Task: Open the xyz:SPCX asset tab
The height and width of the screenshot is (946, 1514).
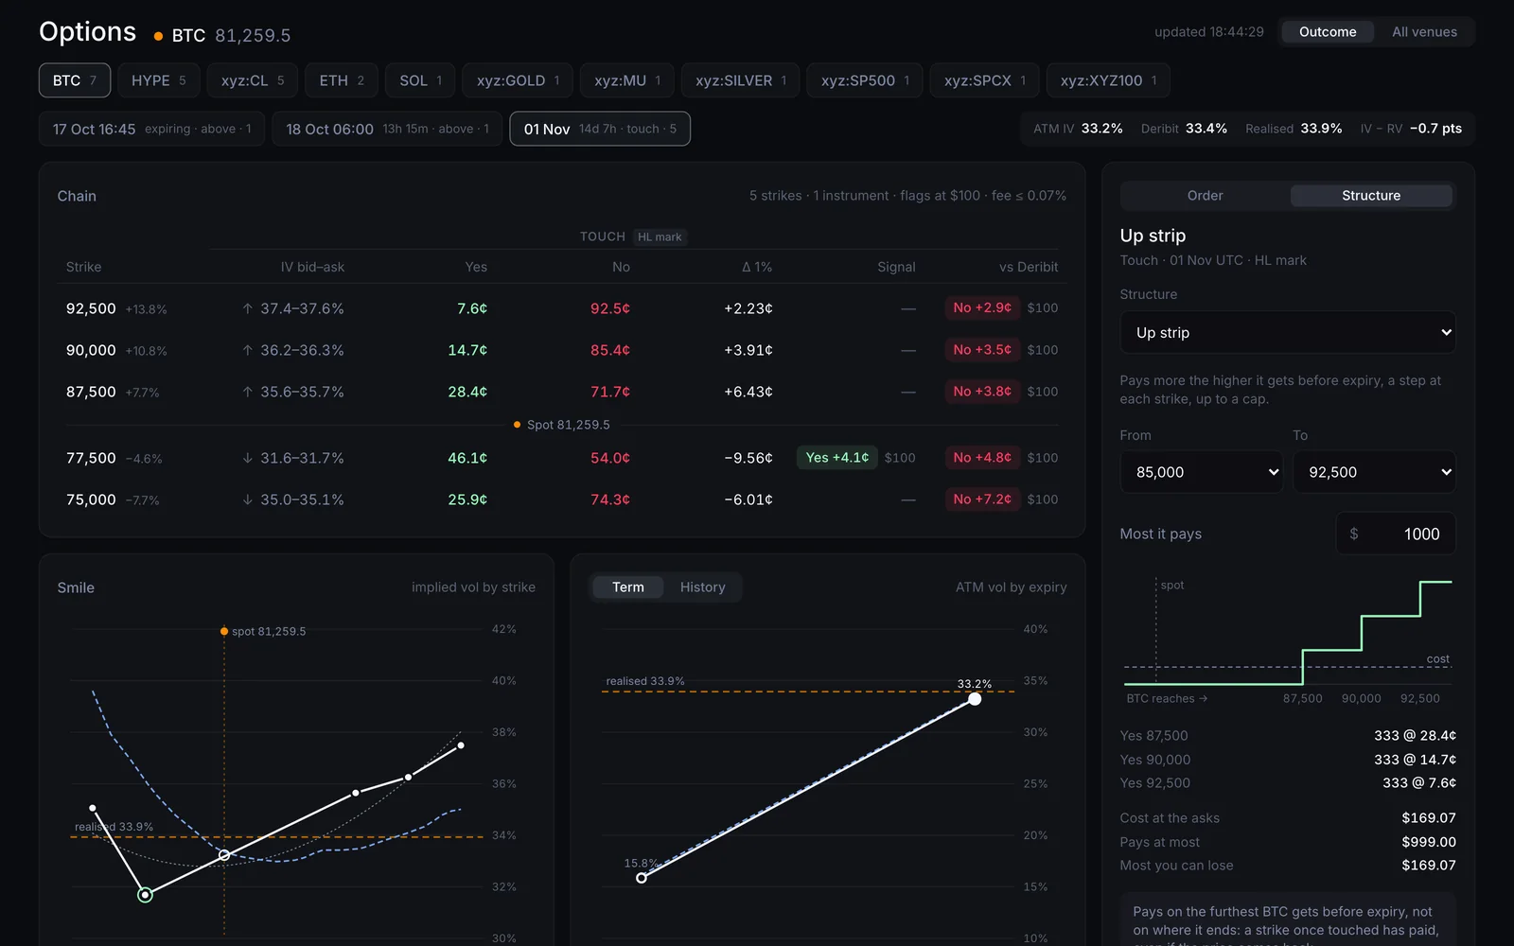Action: [985, 80]
